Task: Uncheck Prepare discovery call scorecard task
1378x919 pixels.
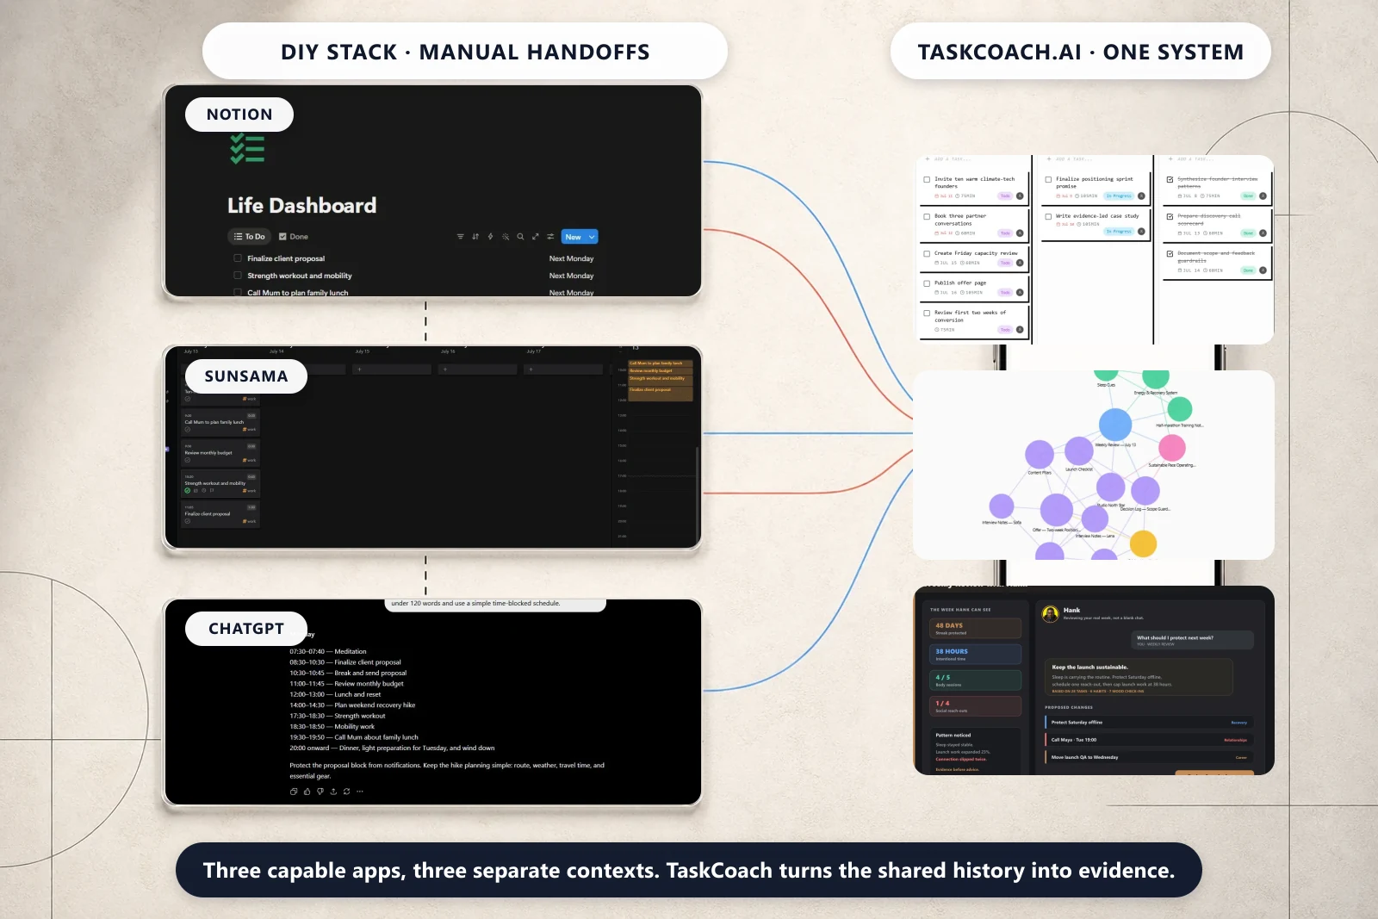Action: coord(1170,217)
